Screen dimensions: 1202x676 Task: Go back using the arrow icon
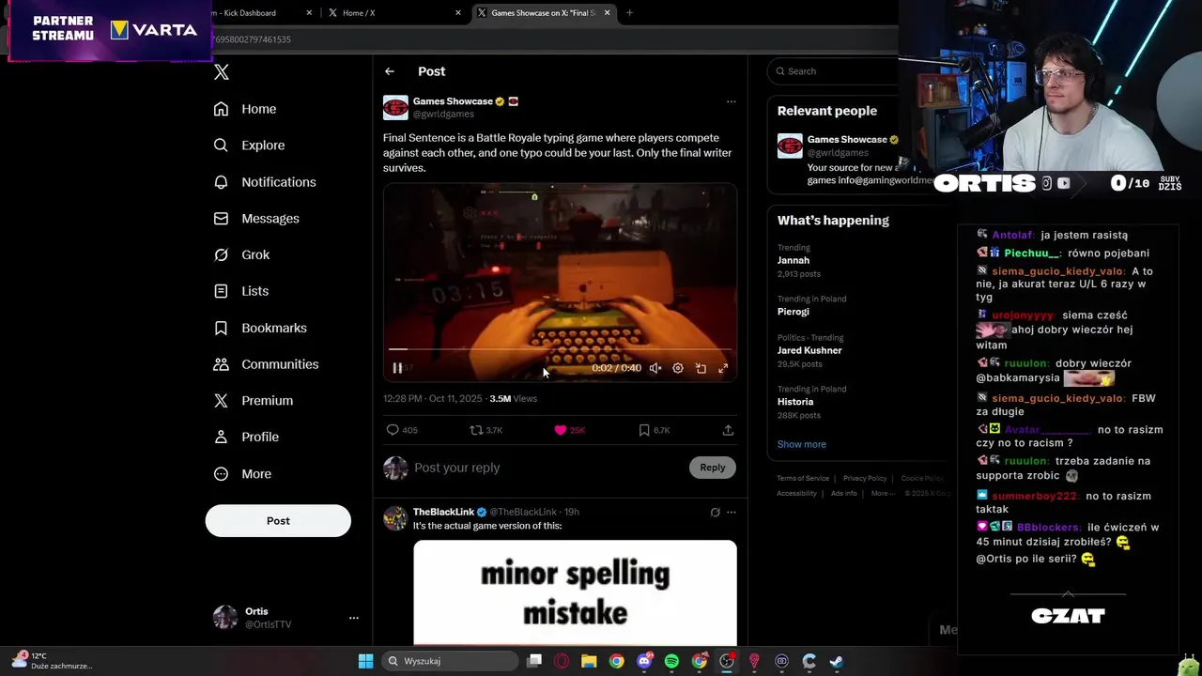point(390,71)
